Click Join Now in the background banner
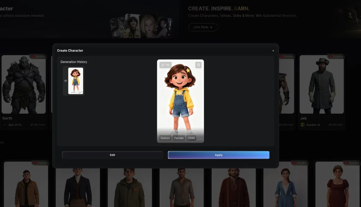The width and height of the screenshot is (361, 207). [203, 27]
